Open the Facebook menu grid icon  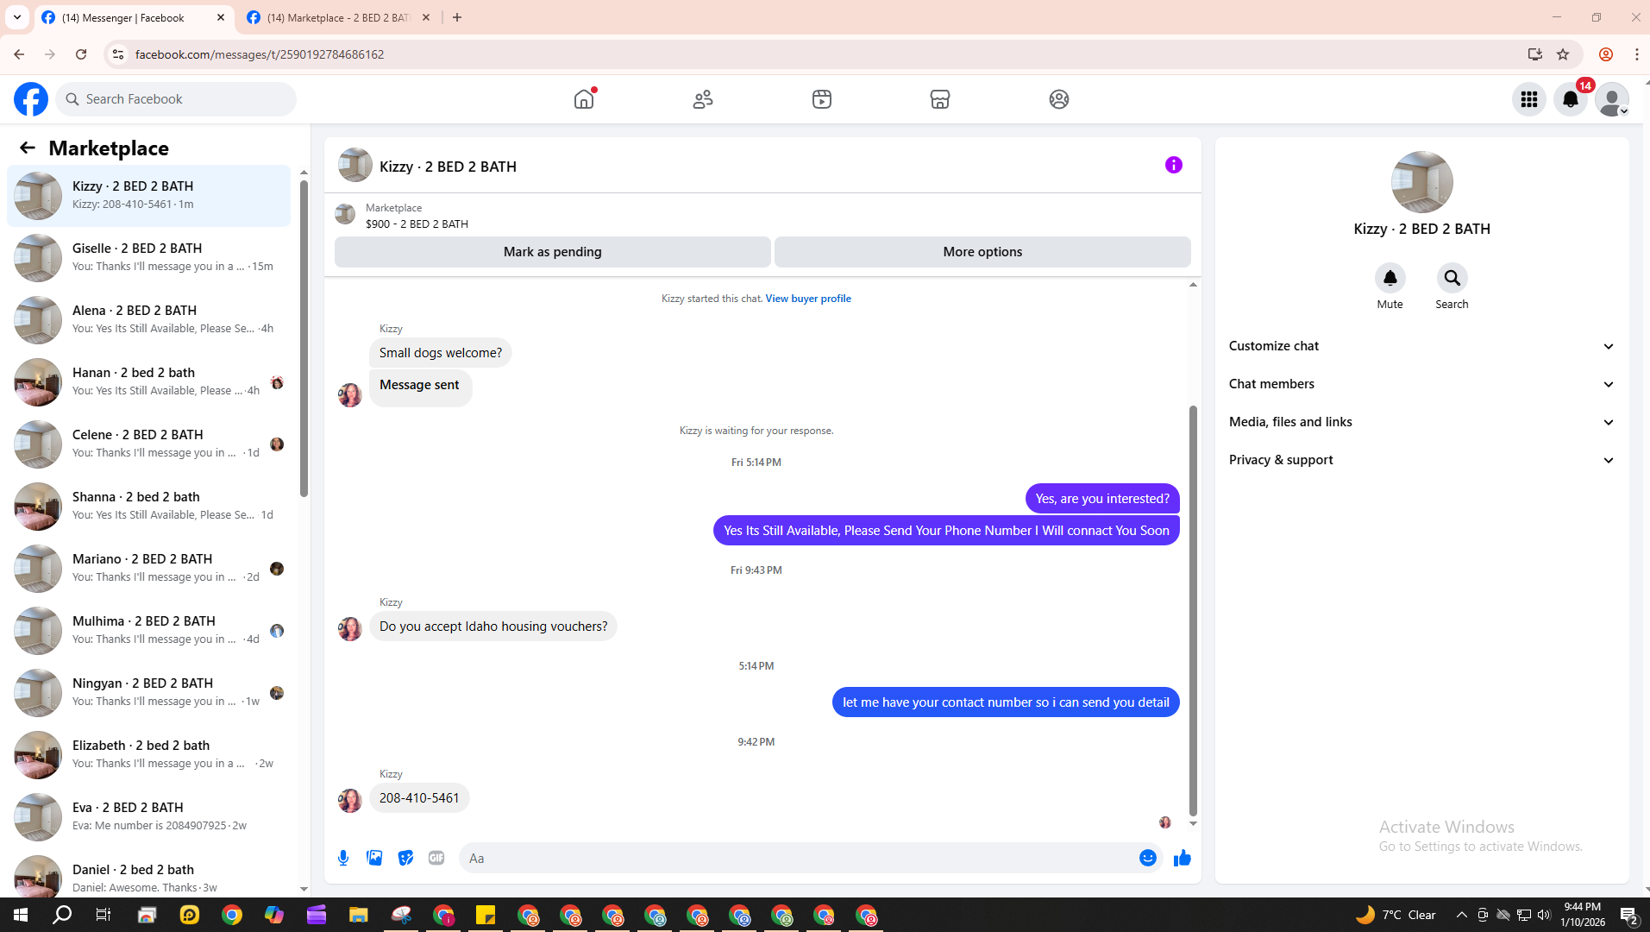click(x=1529, y=99)
